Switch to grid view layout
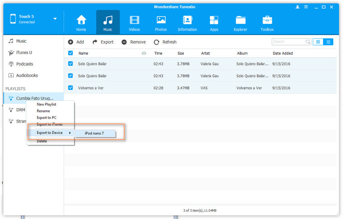Image resolution: width=343 pixels, height=219 pixels. [x=318, y=42]
